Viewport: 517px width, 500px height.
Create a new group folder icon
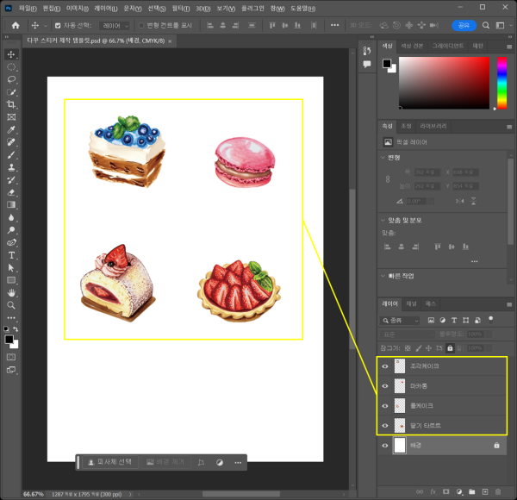472,491
